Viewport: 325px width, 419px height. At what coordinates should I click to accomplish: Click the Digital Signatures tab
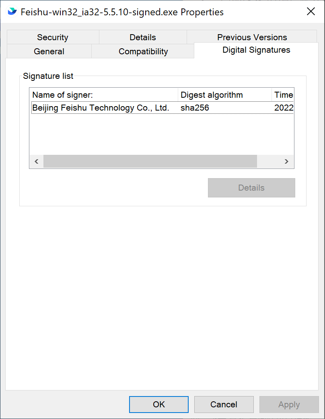point(256,50)
